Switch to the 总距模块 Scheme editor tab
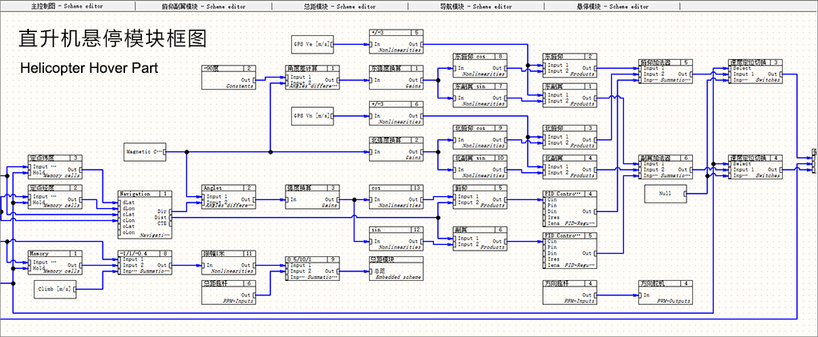The width and height of the screenshot is (818, 337). (x=339, y=6)
